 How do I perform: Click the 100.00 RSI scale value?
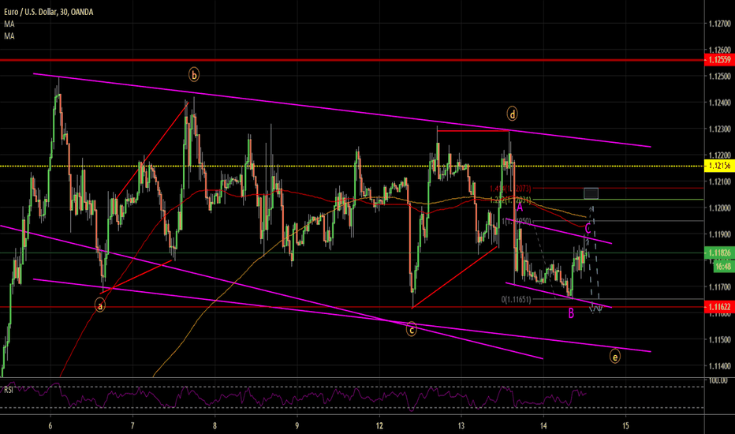718,380
